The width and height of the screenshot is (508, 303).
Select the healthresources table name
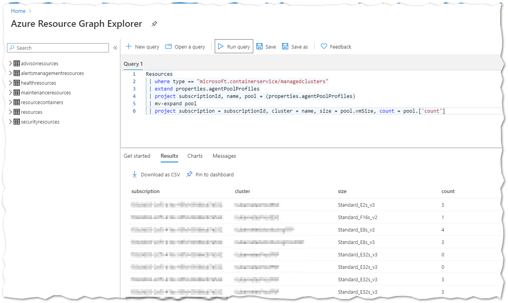39,83
